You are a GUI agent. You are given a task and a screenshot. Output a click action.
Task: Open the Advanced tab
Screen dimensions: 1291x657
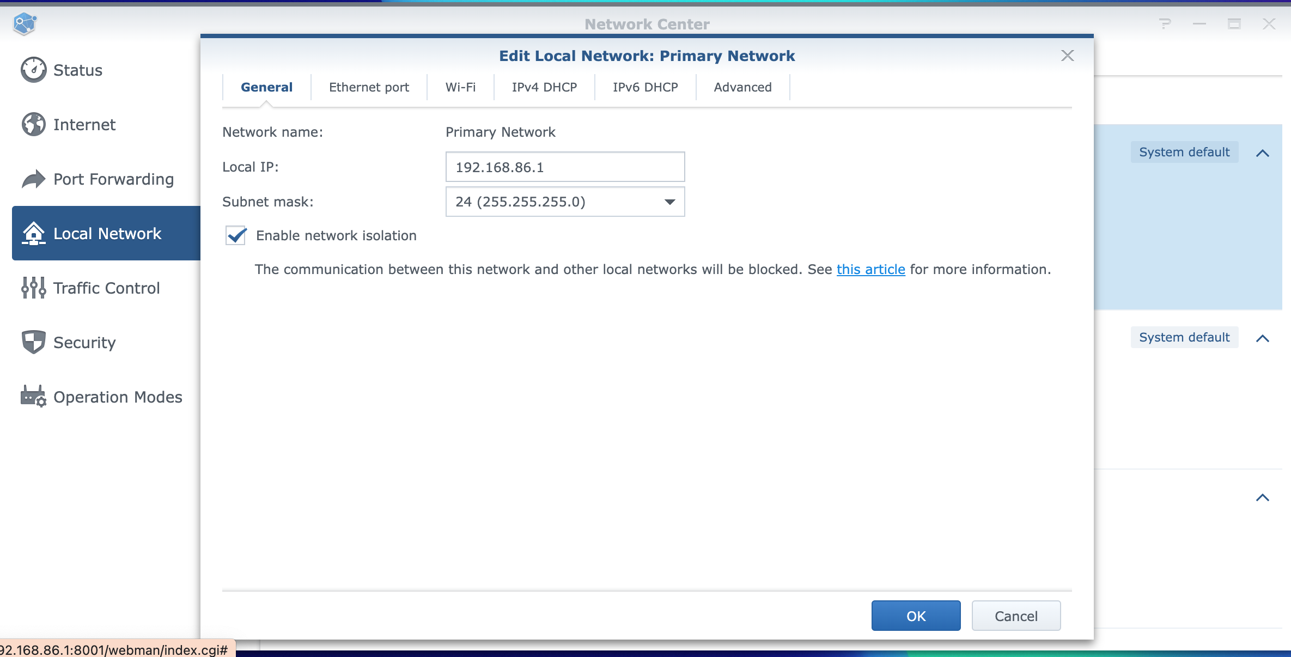(x=742, y=87)
